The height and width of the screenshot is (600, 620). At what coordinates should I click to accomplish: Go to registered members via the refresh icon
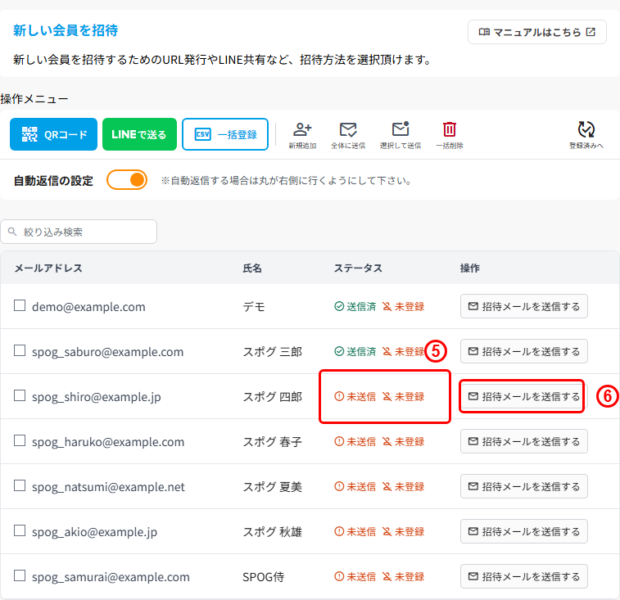pos(586,135)
